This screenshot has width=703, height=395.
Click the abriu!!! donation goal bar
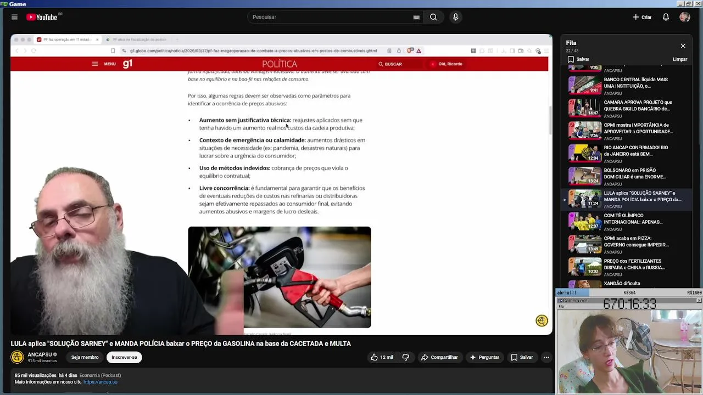point(629,293)
